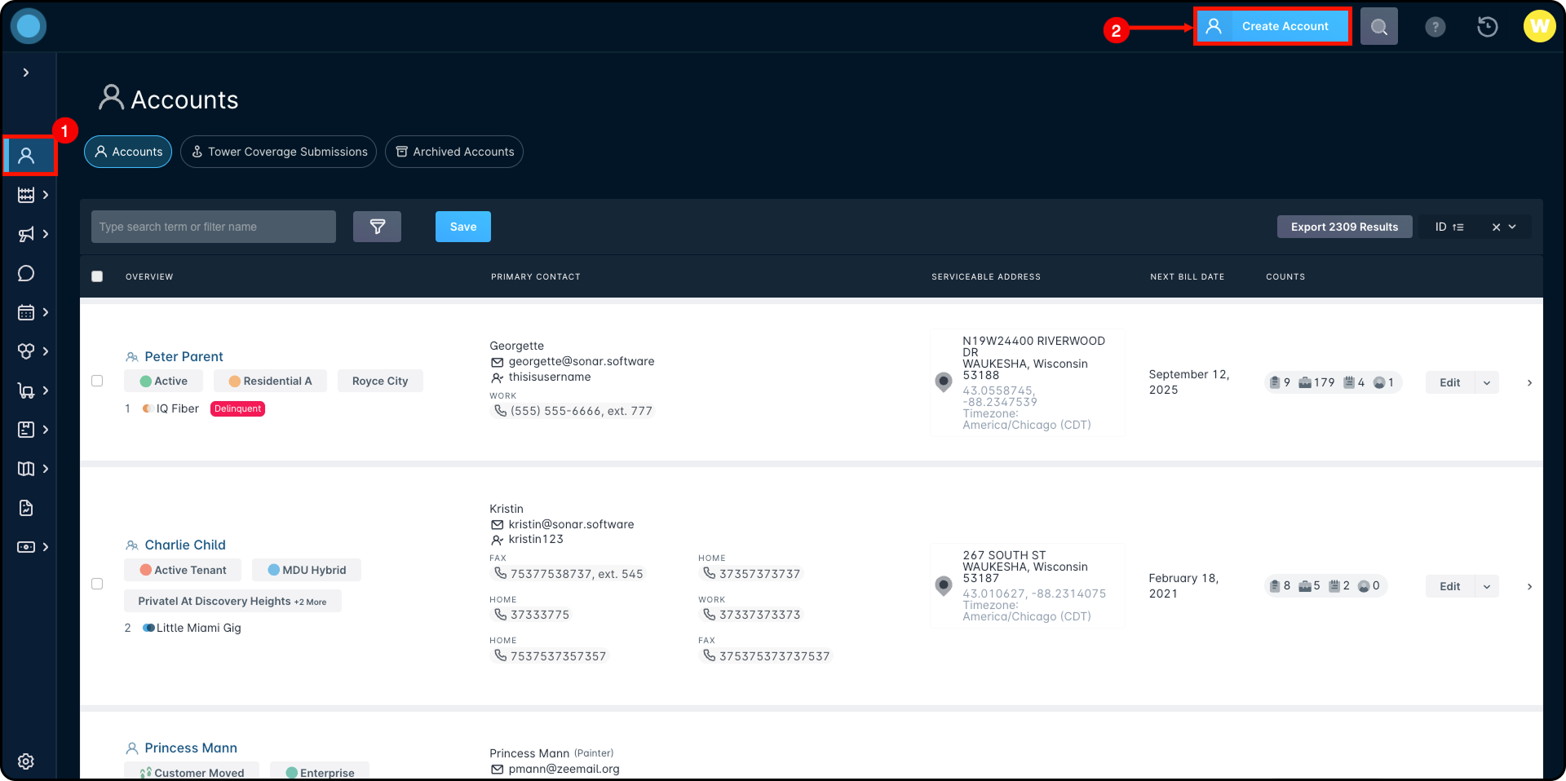Viewport: 1566px width, 781px height.
Task: Open the user avatar W menu
Action: pos(1539,26)
